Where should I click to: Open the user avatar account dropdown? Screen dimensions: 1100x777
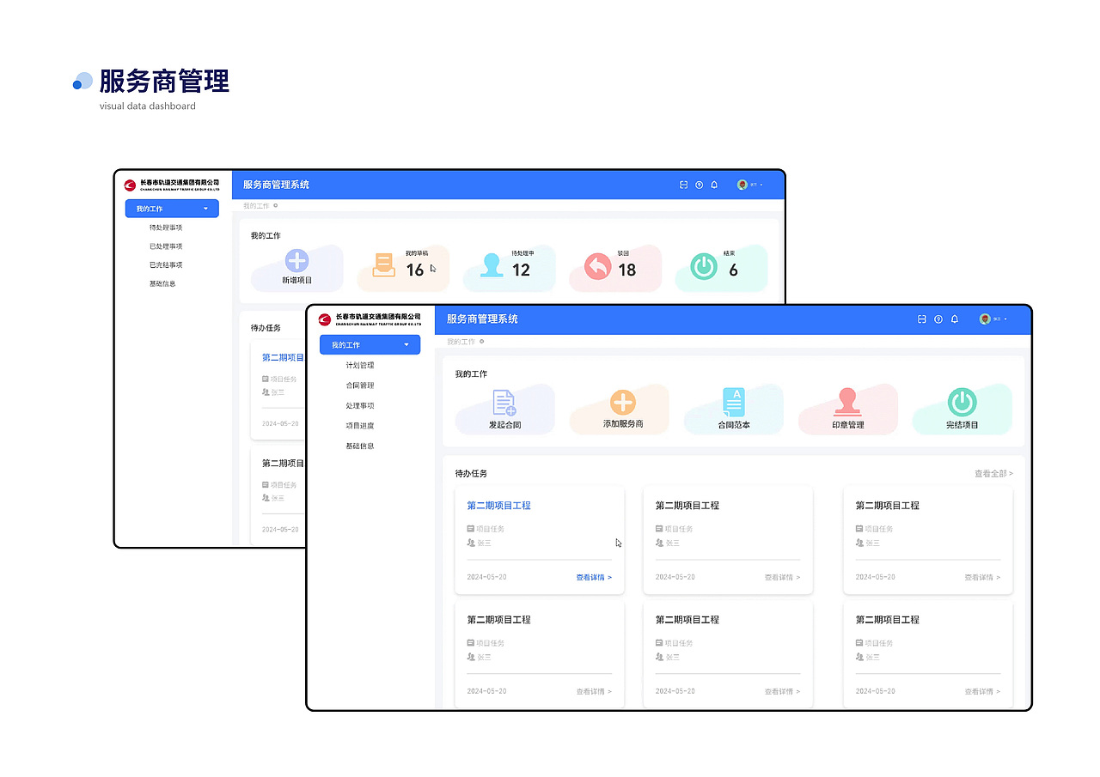985,319
